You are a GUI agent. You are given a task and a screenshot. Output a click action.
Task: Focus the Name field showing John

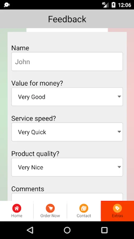[67, 61]
